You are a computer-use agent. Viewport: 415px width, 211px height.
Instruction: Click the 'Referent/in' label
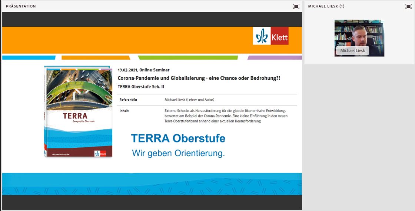click(x=128, y=100)
